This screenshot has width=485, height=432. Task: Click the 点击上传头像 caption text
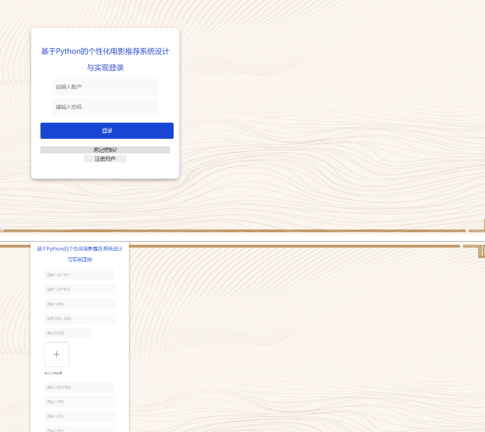click(x=53, y=373)
